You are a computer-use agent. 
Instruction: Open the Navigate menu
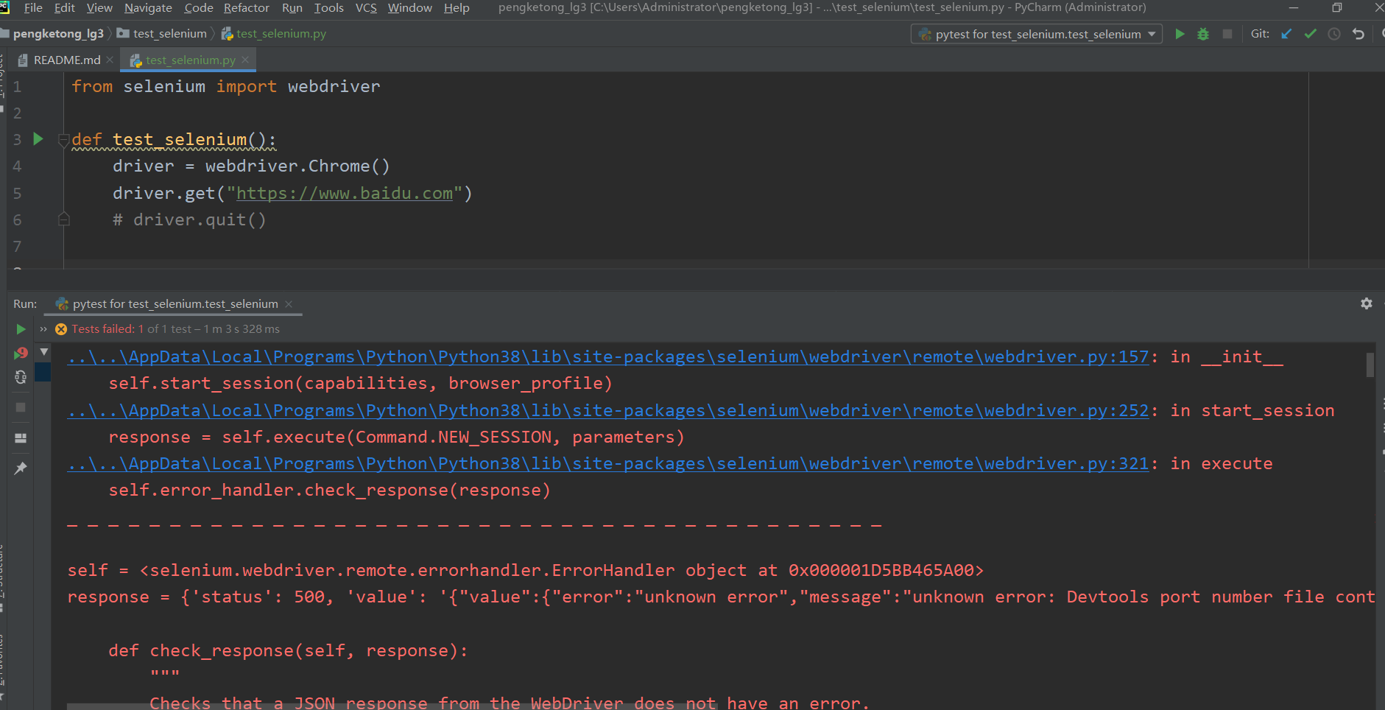point(148,7)
